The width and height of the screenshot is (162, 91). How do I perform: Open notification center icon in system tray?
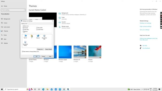159,89
